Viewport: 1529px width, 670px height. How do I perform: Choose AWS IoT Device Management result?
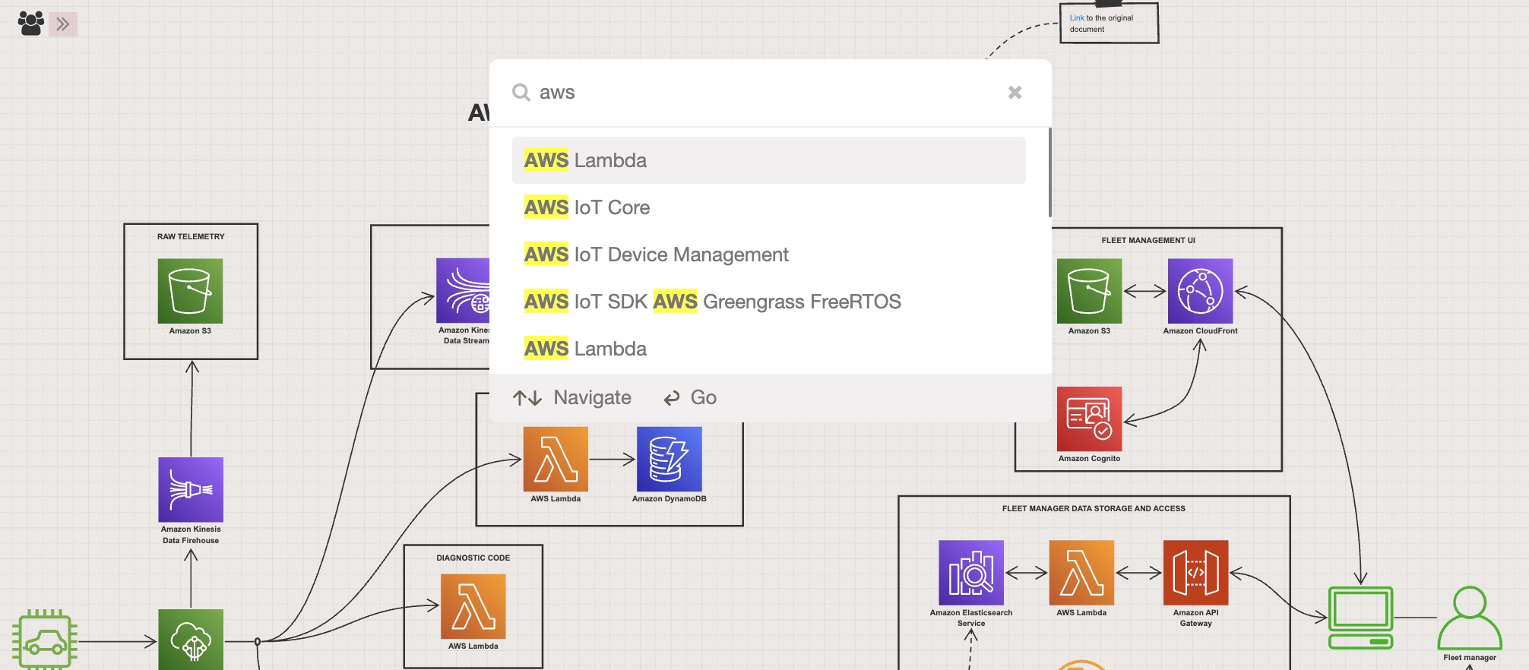pyautogui.click(x=768, y=254)
